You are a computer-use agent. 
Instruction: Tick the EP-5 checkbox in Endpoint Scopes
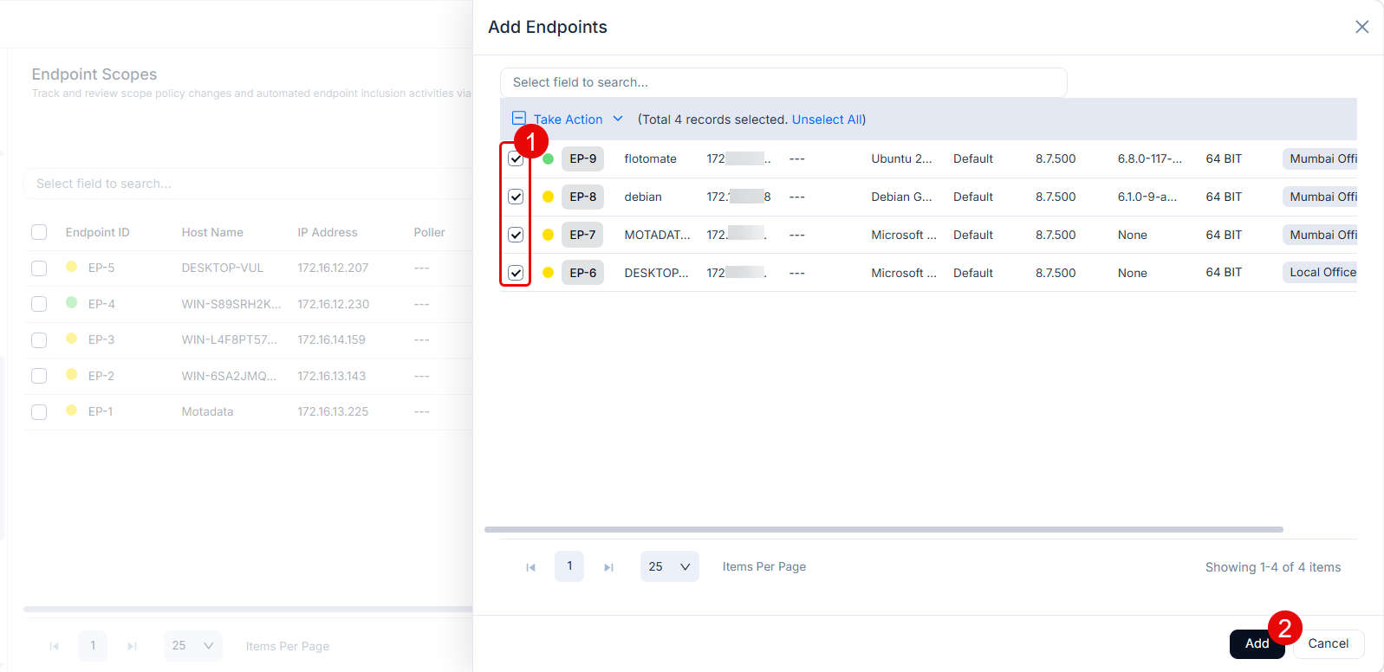pos(39,268)
